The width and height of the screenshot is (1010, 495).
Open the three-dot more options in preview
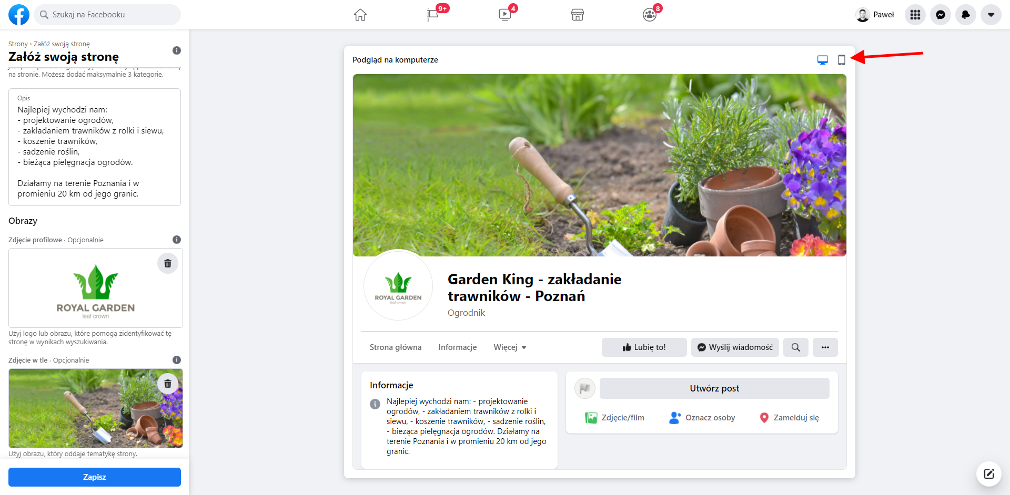825,347
